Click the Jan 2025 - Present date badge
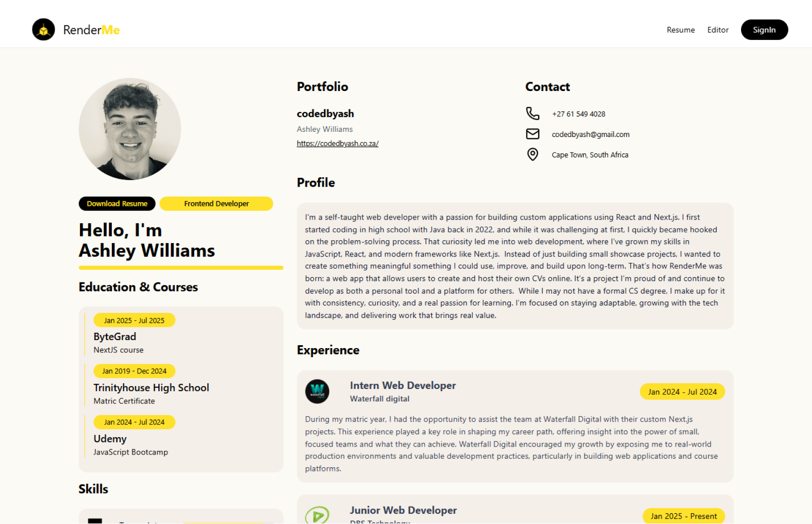Screen dimensions: 812x524 683,516
